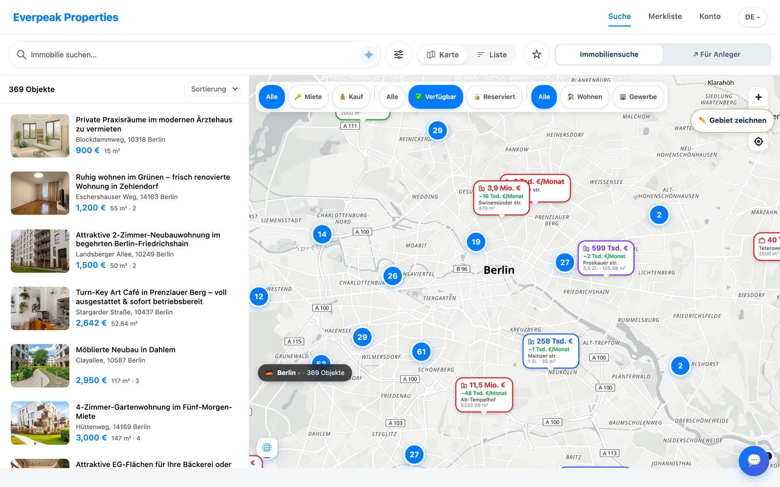Toggle the Wohnen filter chip
Screen dimensions: 780x487
(x=585, y=97)
